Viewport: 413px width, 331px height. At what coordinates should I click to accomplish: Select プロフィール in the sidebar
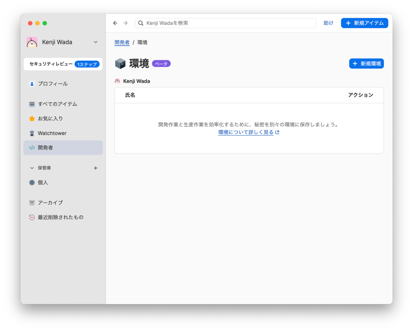63,84
